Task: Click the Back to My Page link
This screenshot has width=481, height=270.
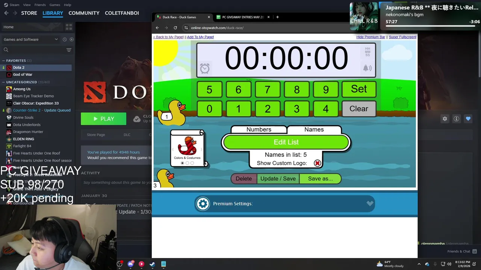Action: pos(169,37)
